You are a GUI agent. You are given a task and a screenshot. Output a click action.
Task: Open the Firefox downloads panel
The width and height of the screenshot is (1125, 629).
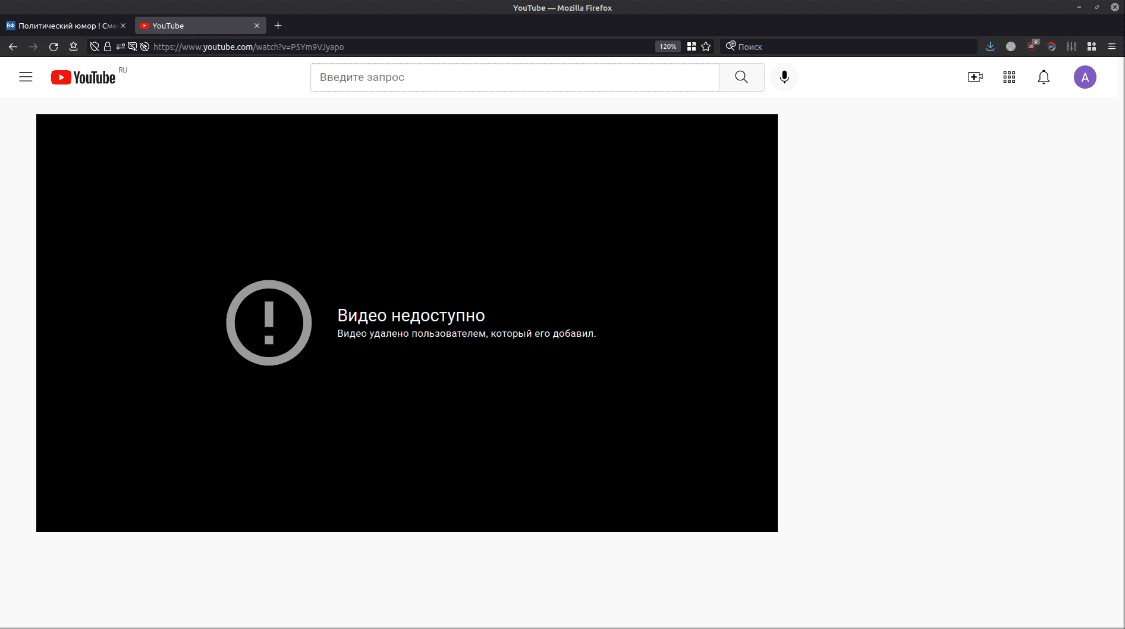pos(990,46)
